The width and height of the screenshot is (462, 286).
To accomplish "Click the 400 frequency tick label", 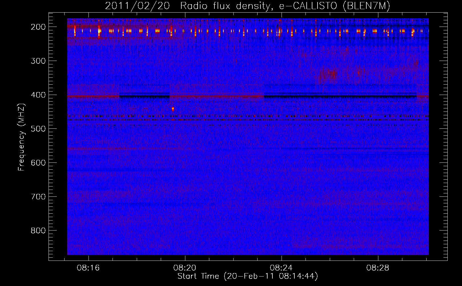I will [x=38, y=95].
